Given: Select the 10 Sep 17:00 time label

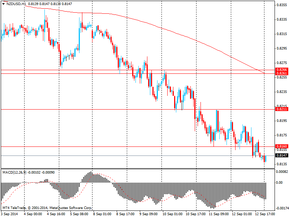Looking at the screenshot, I should click(x=196, y=214).
